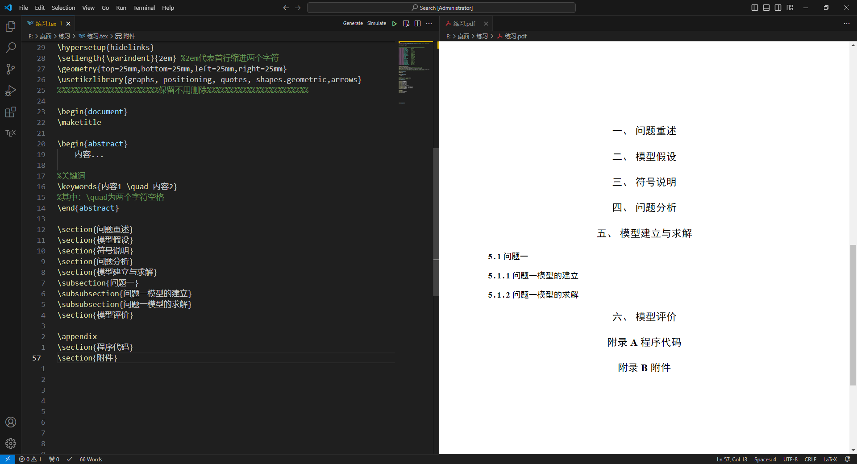The height and width of the screenshot is (464, 857).
Task: Open the Terminal menu
Action: click(x=144, y=8)
